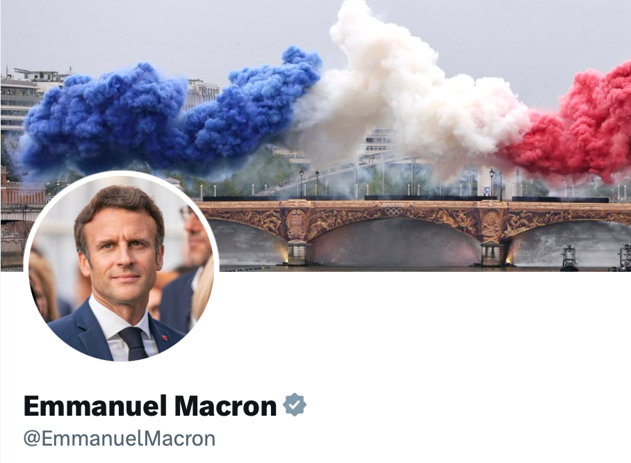The image size is (631, 463).
Task: Click the dark necktie in profile photo
Action: pos(135,343)
